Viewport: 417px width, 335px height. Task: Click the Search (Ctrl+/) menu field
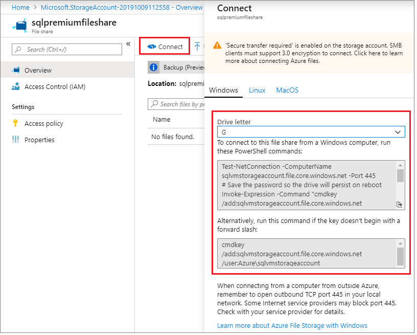pos(67,49)
